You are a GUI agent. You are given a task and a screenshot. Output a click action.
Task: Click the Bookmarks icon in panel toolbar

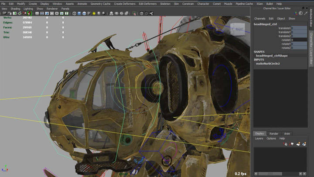pyautogui.click(x=15, y=13)
